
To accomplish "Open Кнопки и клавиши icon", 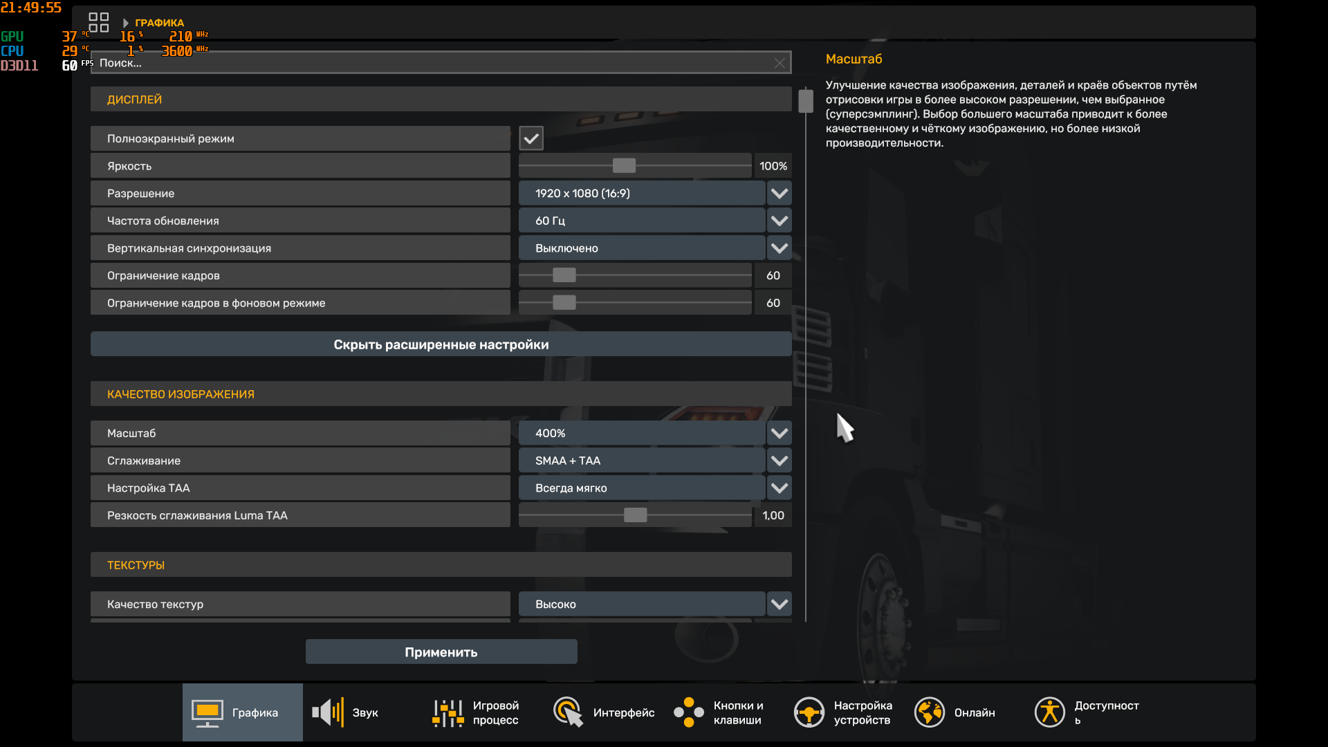I will coord(689,712).
